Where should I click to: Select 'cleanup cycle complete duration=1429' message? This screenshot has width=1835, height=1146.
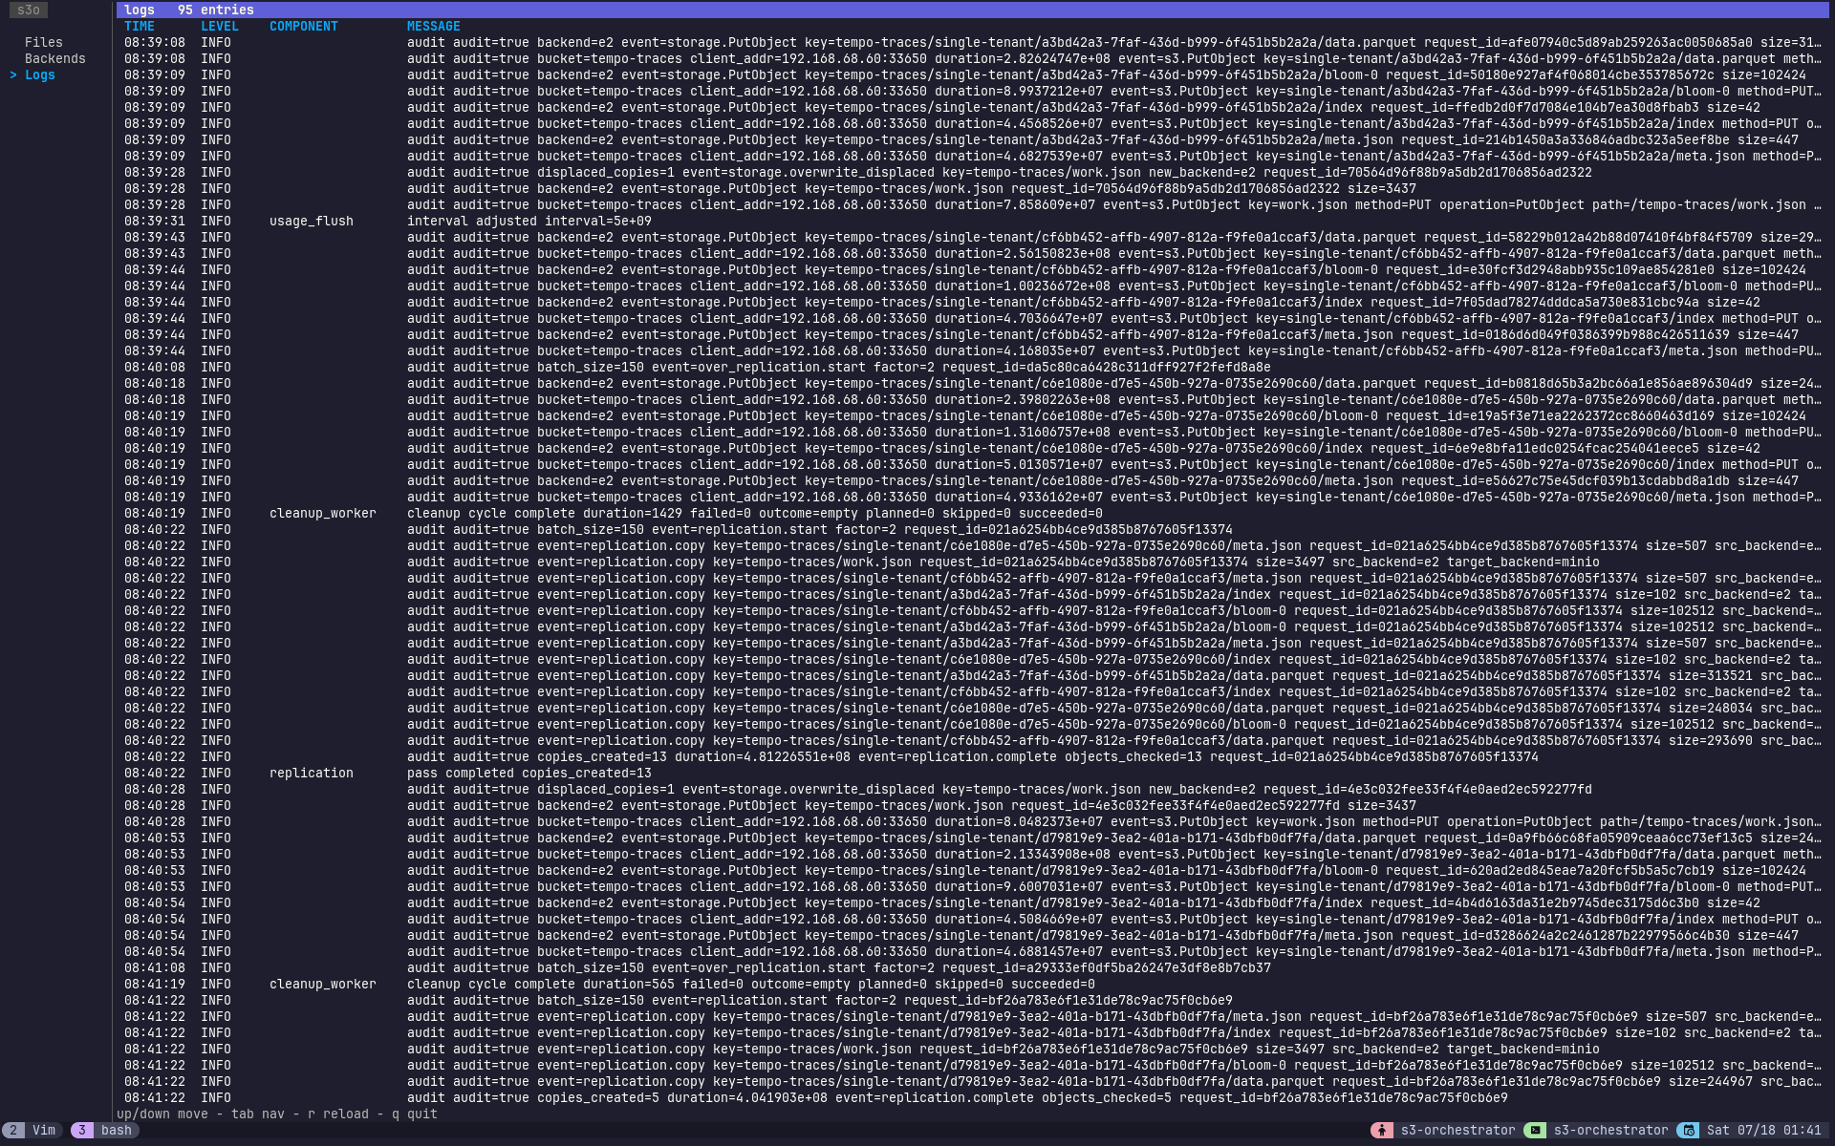(x=755, y=514)
